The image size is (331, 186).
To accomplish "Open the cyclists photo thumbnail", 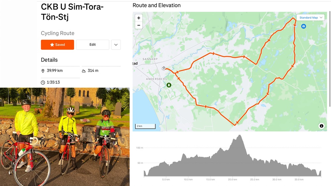I will (65, 137).
